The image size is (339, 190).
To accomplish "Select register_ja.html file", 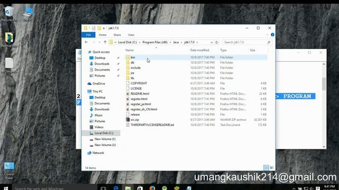I will tap(141, 104).
